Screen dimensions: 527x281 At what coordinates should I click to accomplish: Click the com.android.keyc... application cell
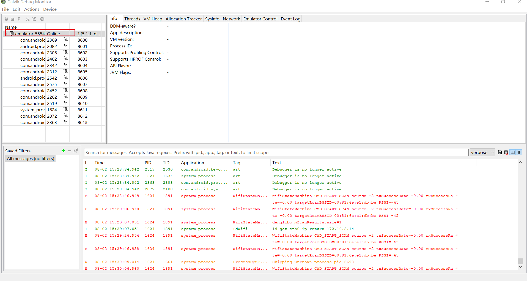(x=204, y=169)
